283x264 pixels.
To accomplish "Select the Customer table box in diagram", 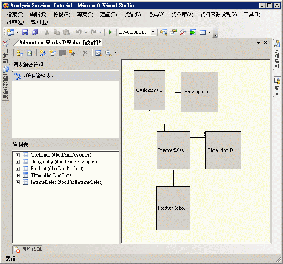I will (150, 90).
